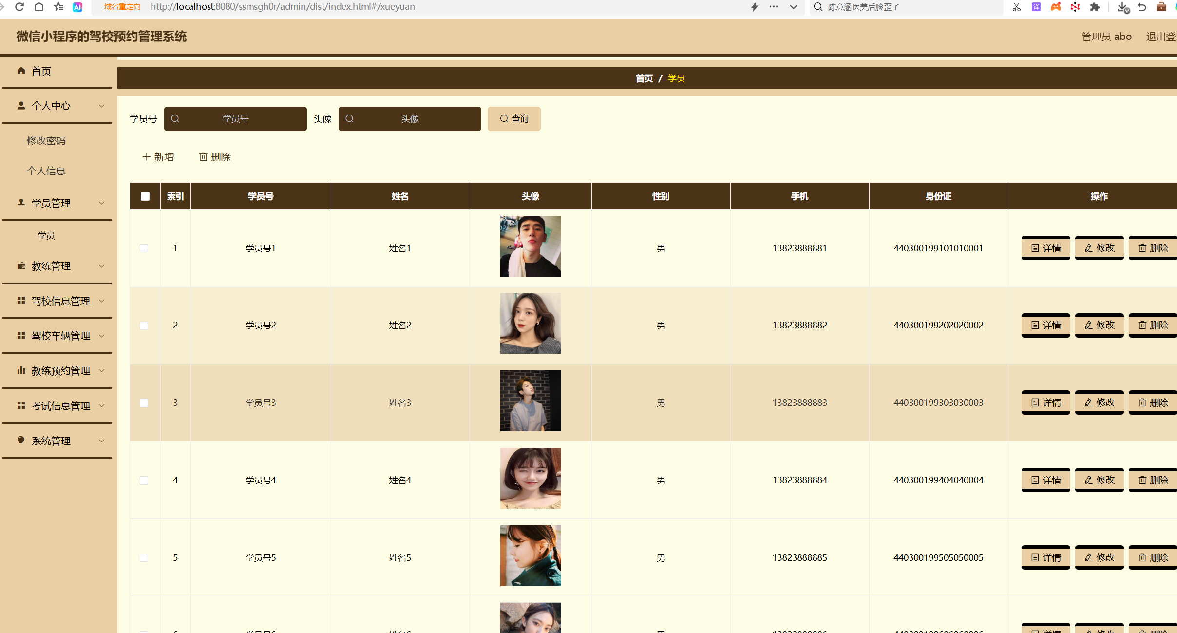This screenshot has width=1177, height=633.
Task: Click the avatar thumbnail of 姓名1
Action: click(531, 246)
